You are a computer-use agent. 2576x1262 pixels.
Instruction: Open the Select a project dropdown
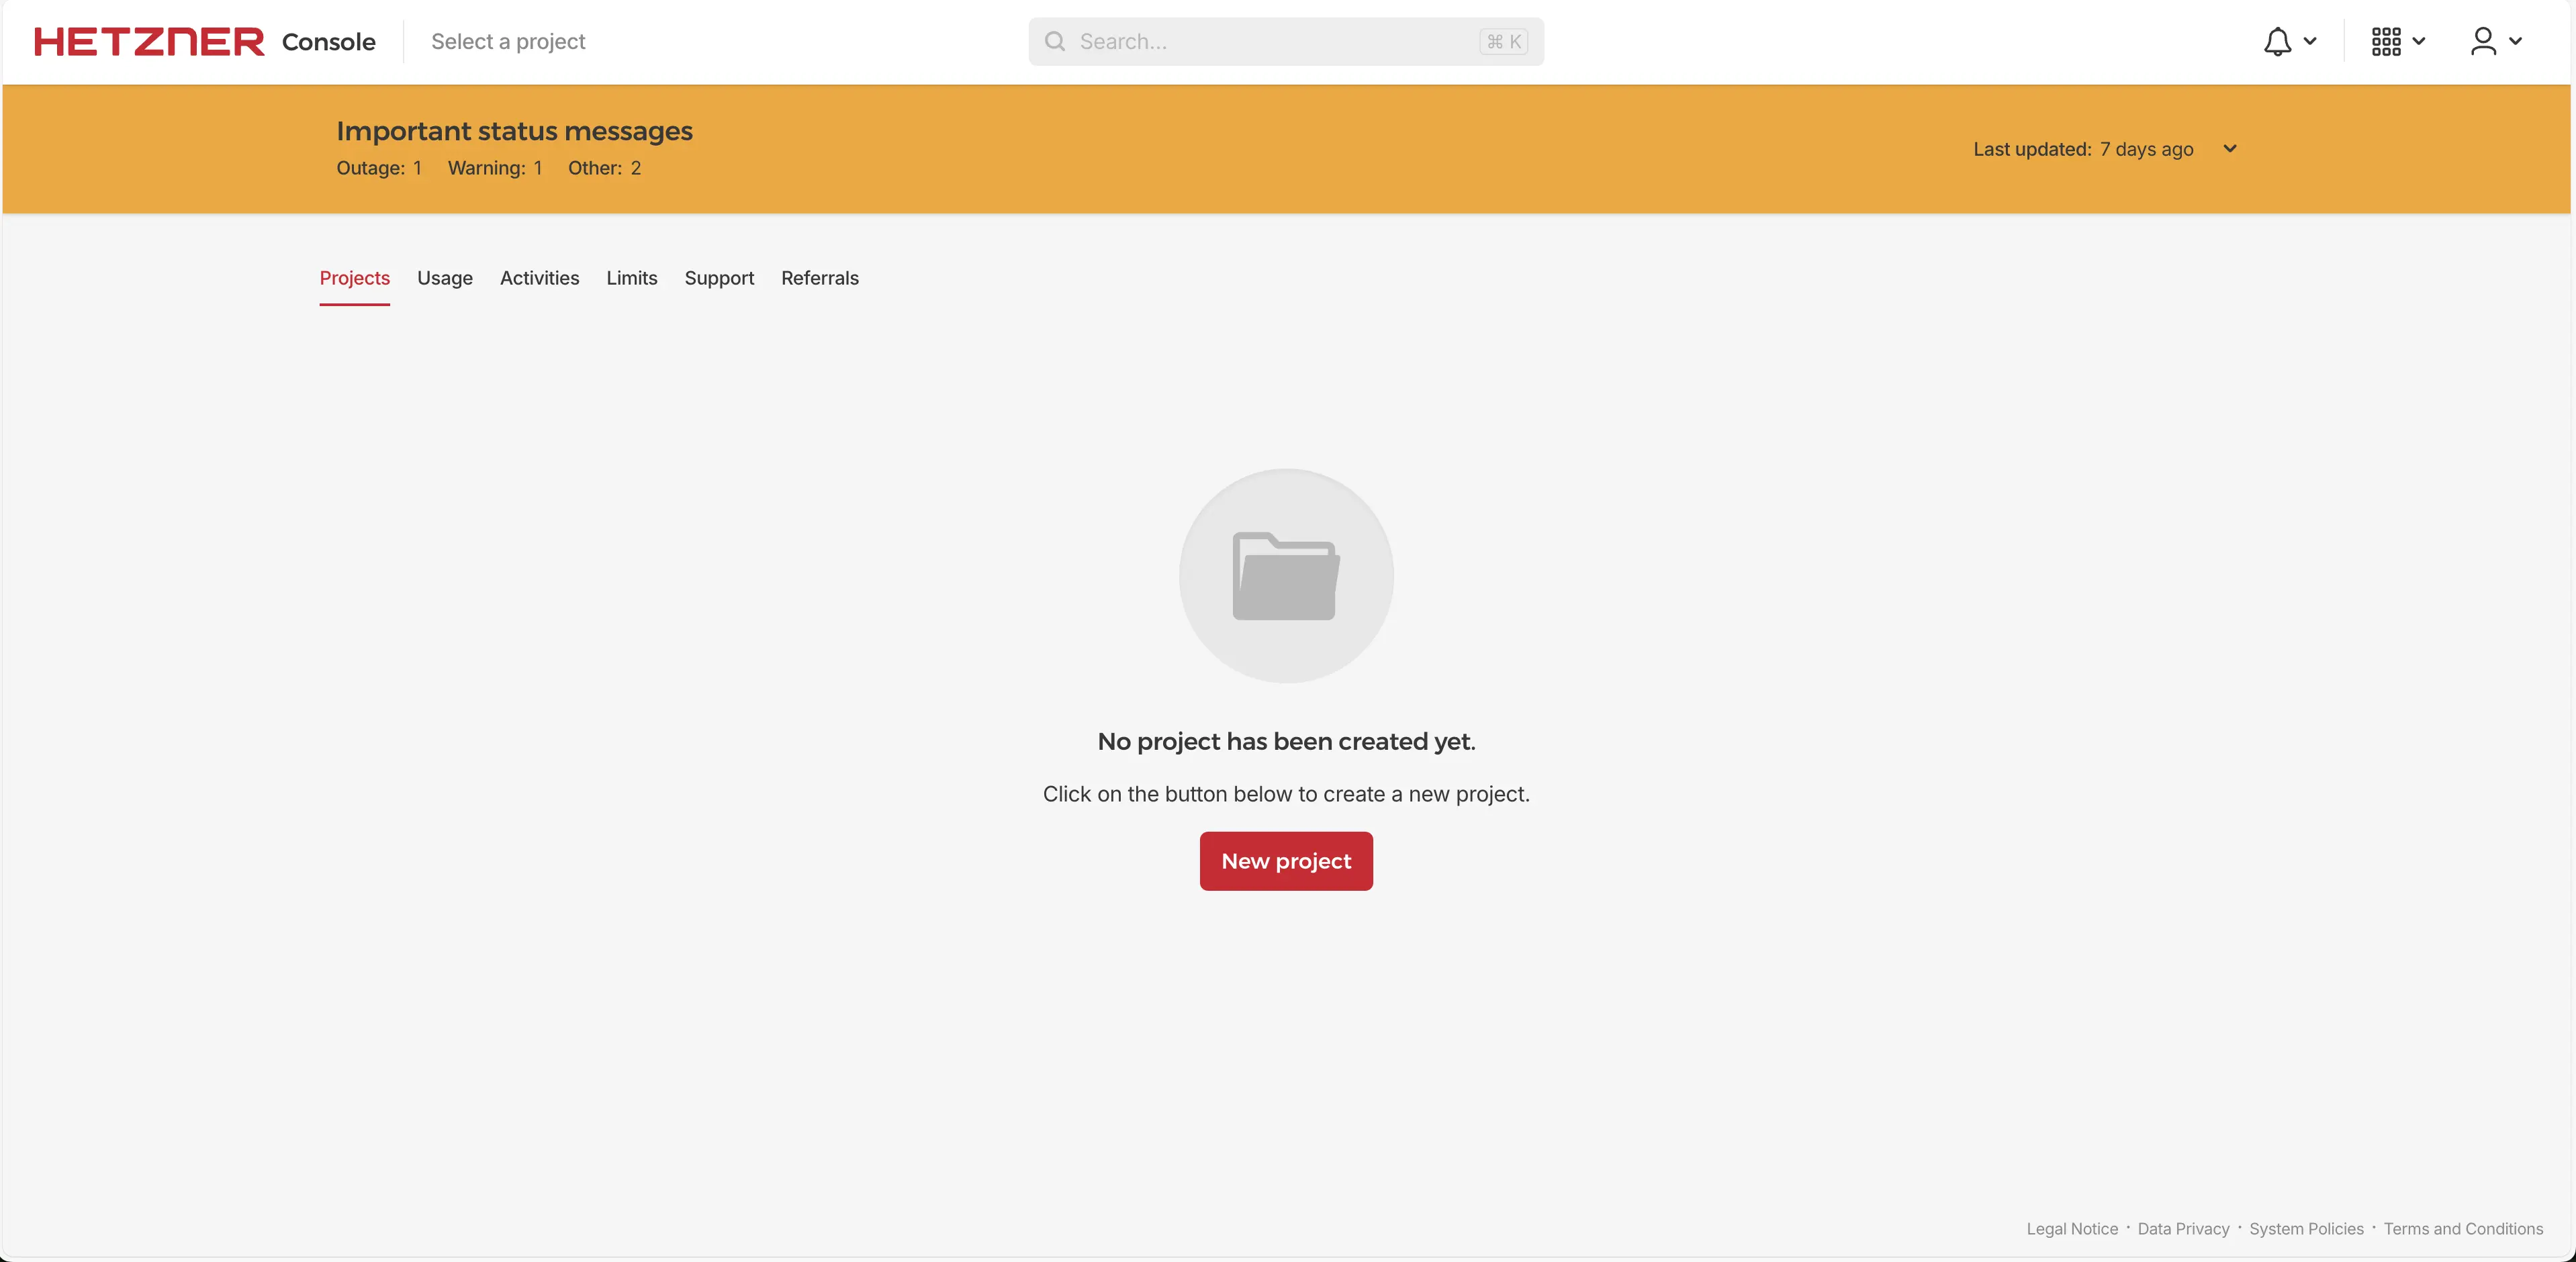508,42
